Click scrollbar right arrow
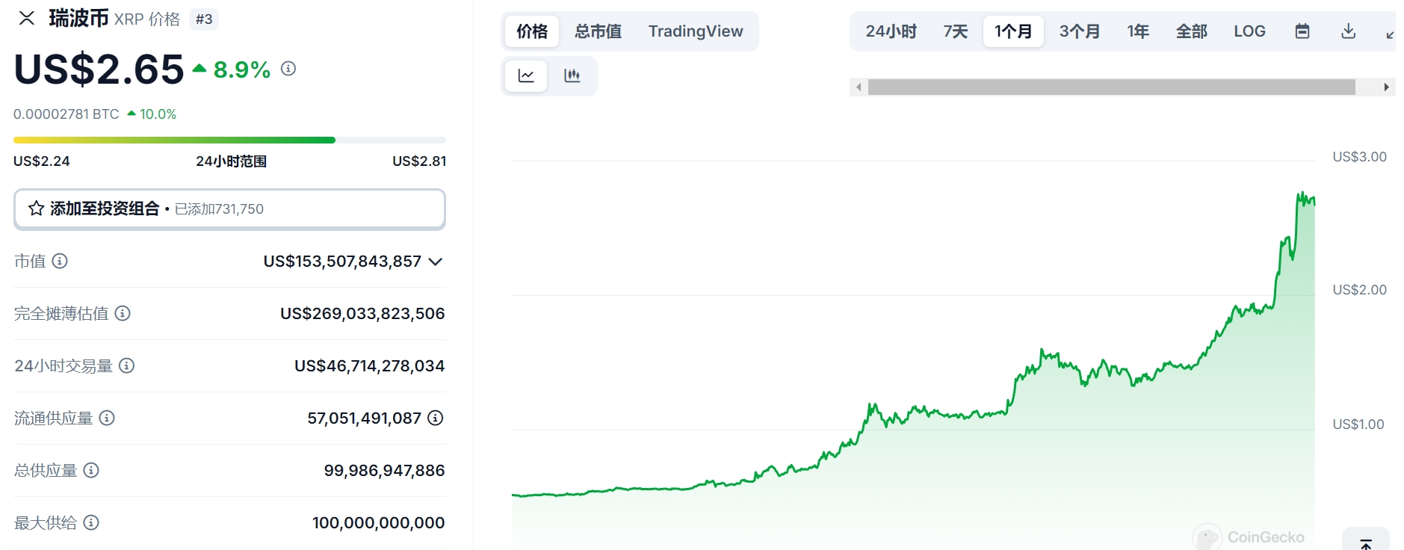Screen dimensions: 1404x550 (1387, 87)
